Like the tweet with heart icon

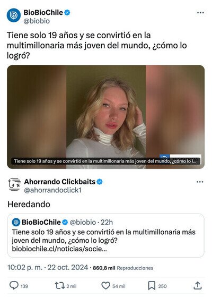[x=106, y=286]
